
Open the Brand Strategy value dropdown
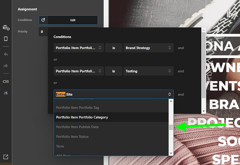point(149,48)
